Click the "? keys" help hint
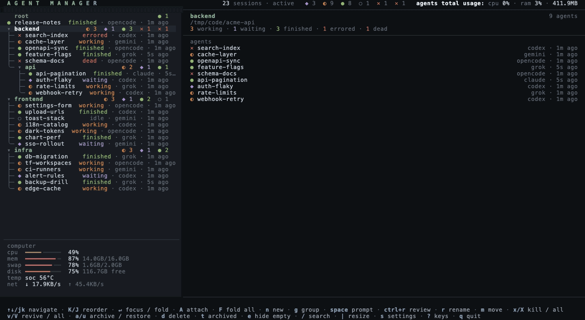585x320 pixels. click(438, 316)
